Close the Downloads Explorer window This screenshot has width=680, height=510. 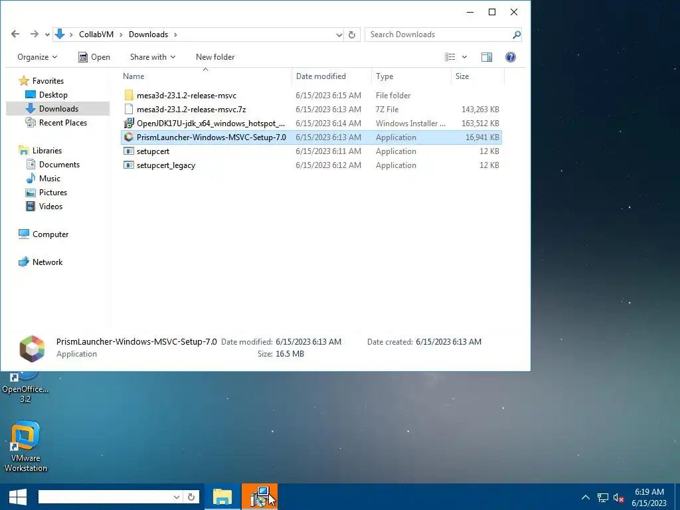(x=514, y=12)
